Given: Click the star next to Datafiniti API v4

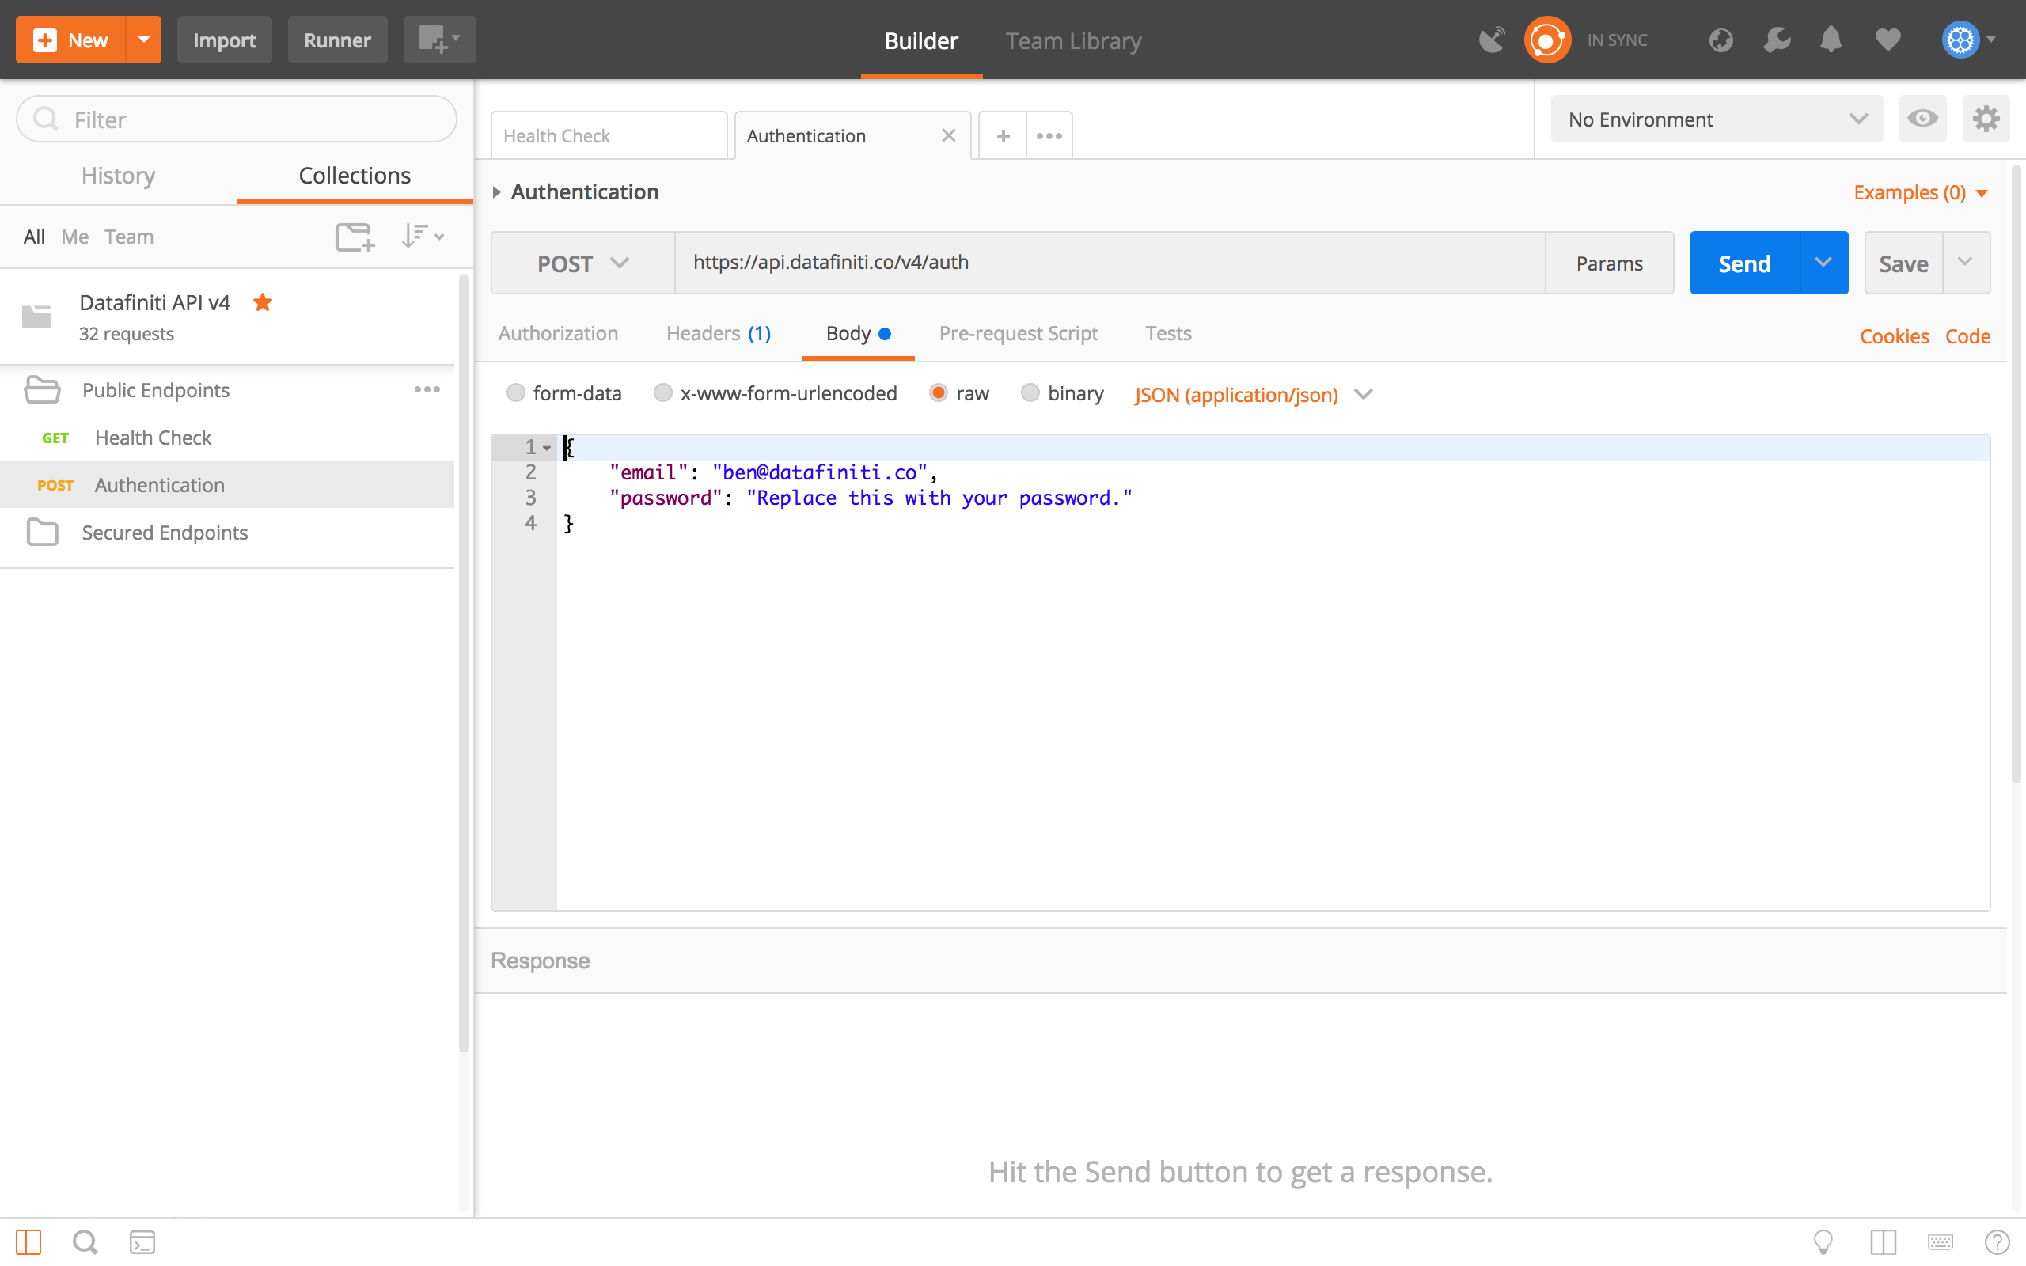Looking at the screenshot, I should (263, 302).
